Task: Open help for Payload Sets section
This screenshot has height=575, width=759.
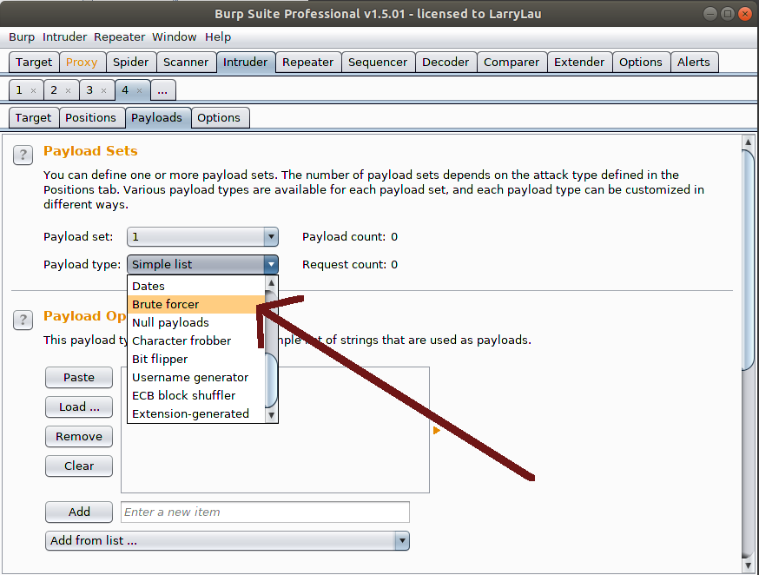Action: 23,155
